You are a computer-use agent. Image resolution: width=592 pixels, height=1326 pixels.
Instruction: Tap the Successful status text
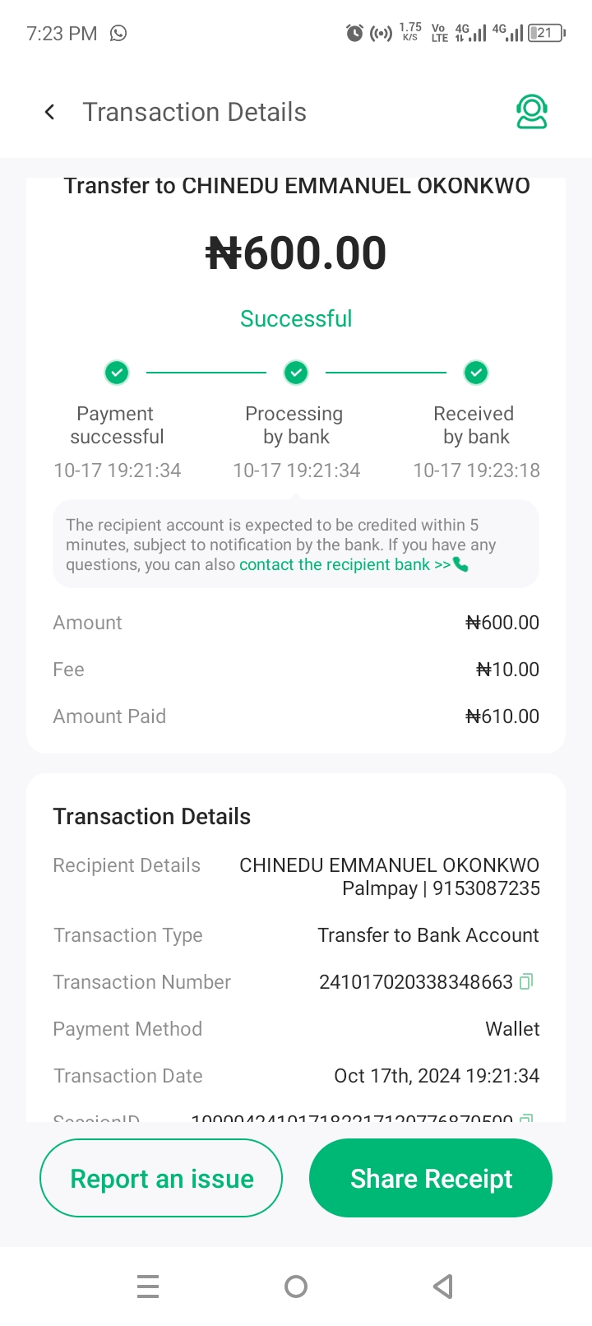coord(296,318)
